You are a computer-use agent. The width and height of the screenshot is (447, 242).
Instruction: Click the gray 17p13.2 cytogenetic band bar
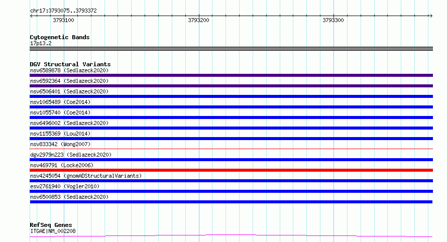coord(231,49)
